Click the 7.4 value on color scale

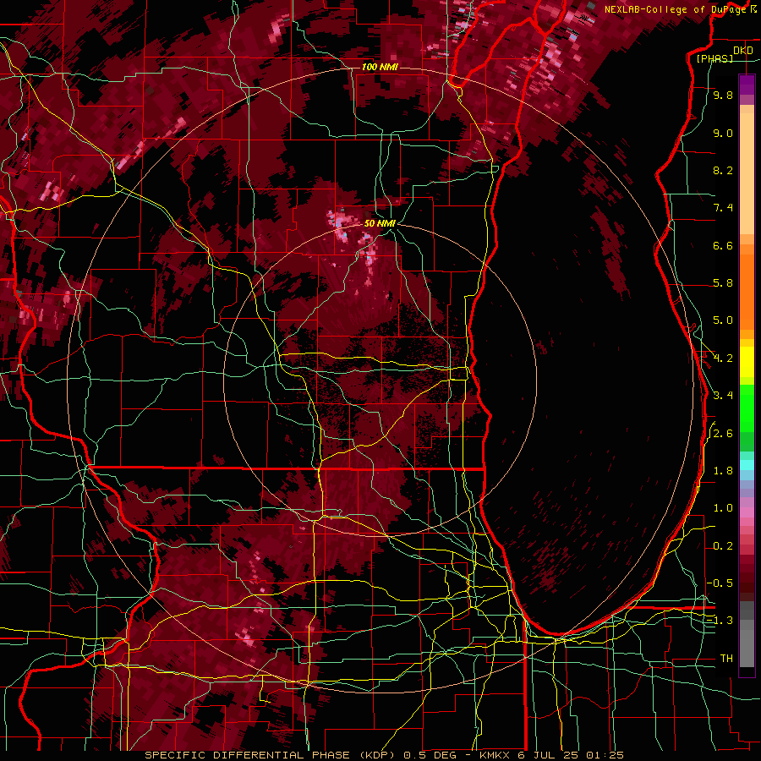723,208
